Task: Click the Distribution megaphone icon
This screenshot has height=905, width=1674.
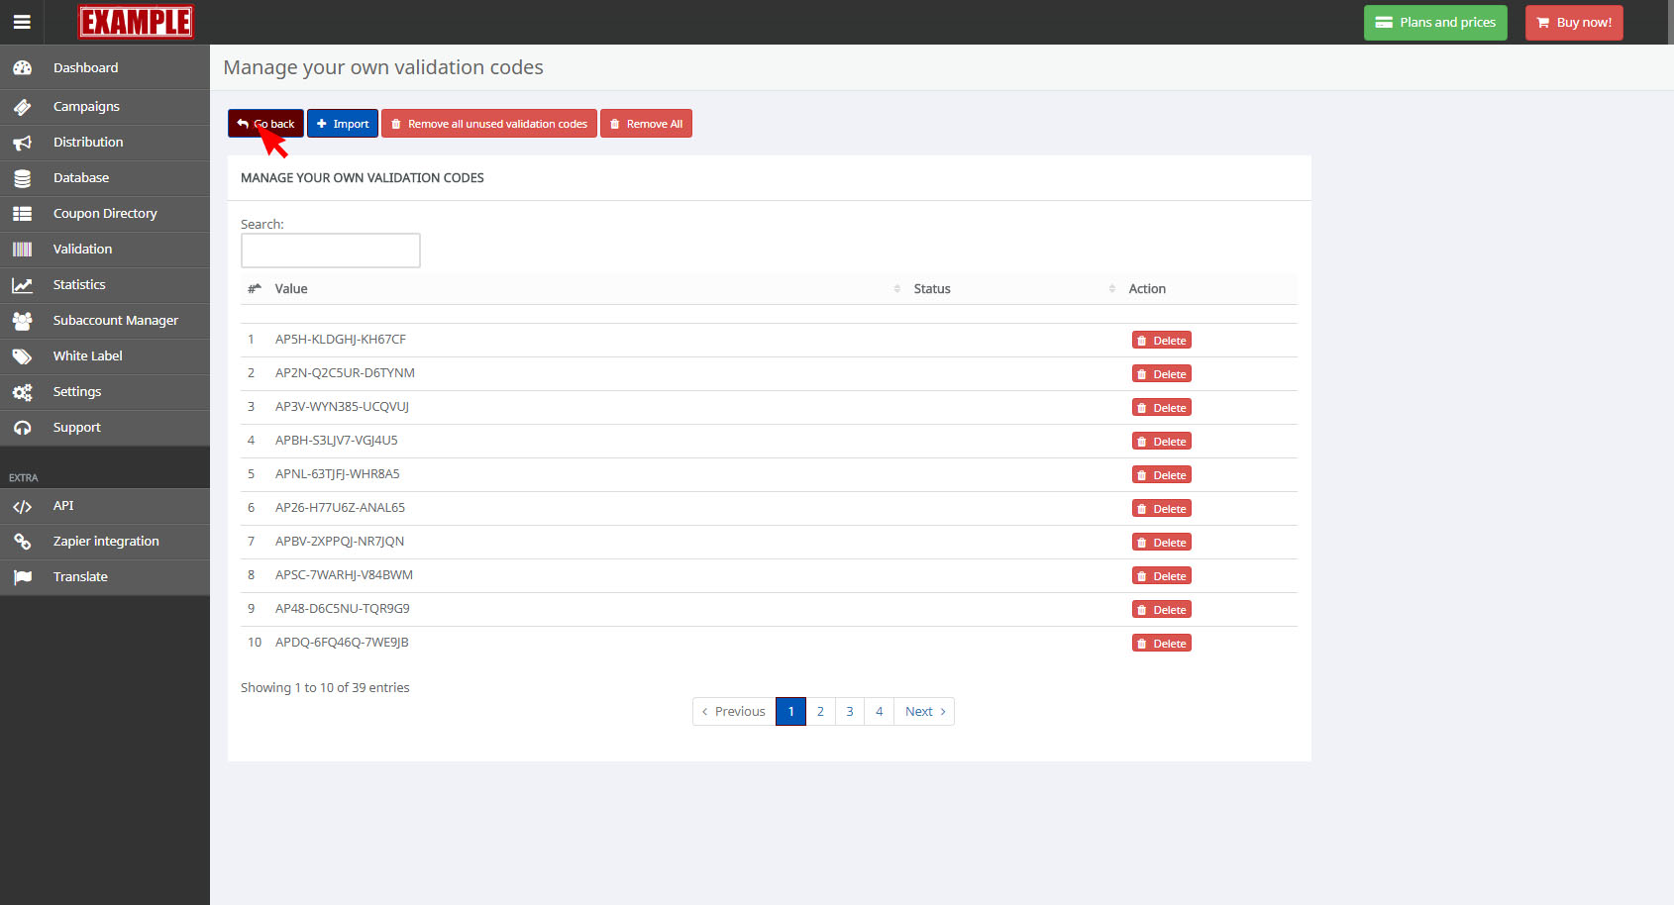Action: pyautogui.click(x=22, y=143)
